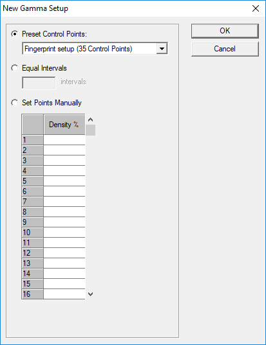Image resolution: width=266 pixels, height=345 pixels.
Task: Click the row header number 13
Action: point(33,263)
